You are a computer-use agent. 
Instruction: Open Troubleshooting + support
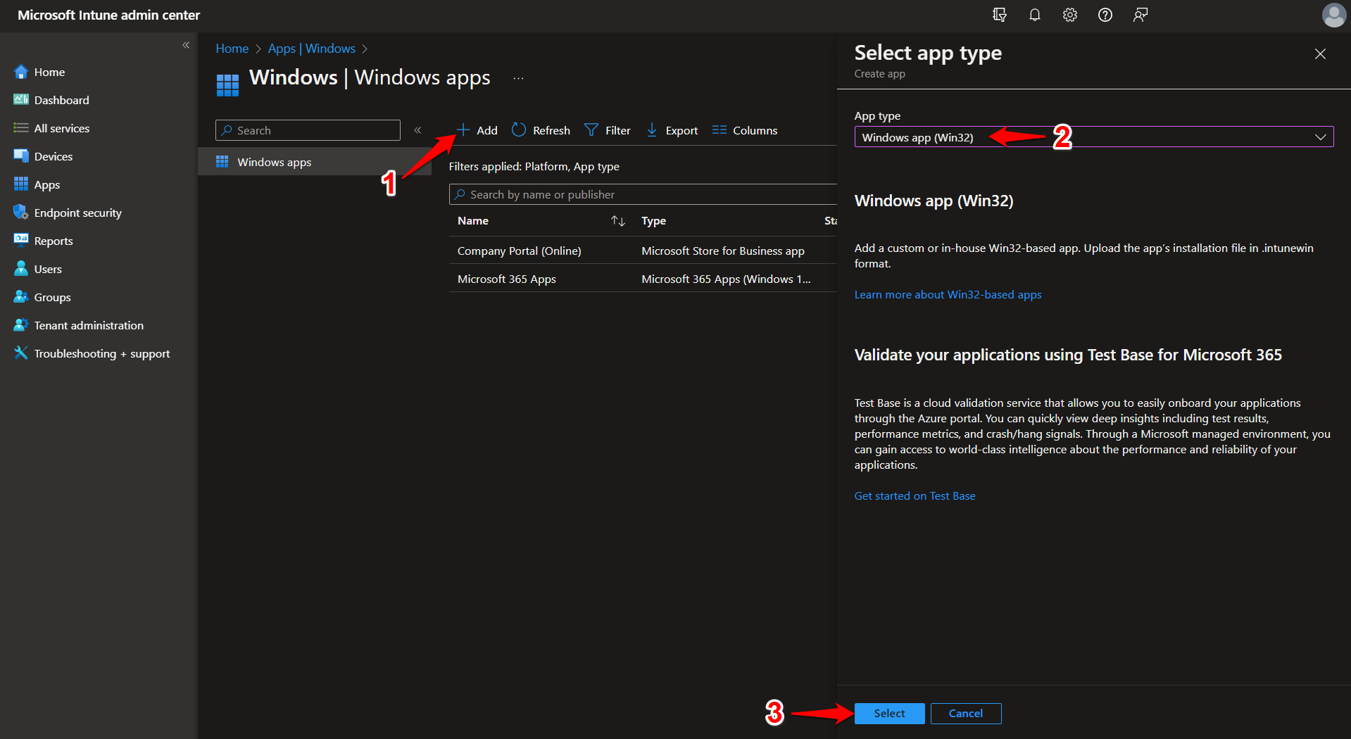click(101, 353)
